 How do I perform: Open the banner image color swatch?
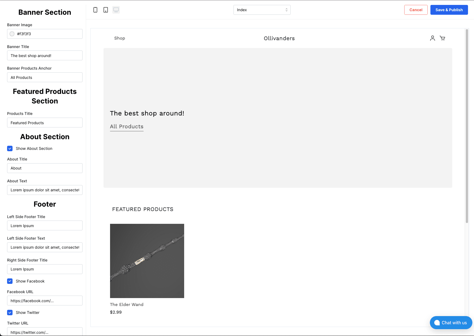12,34
